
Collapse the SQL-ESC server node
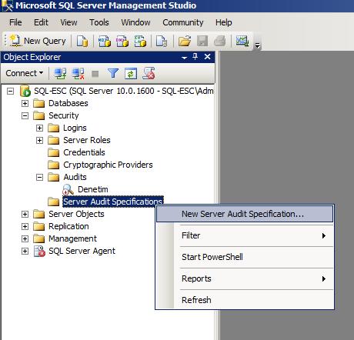point(10,91)
